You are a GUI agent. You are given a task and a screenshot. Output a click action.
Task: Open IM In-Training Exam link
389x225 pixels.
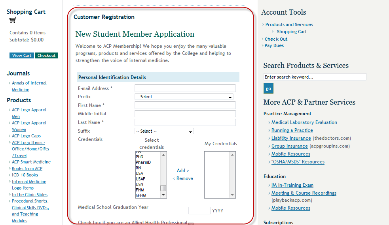point(292,185)
